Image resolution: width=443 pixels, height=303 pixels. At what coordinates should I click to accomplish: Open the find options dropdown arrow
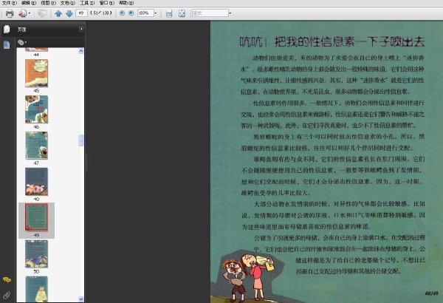230,13
